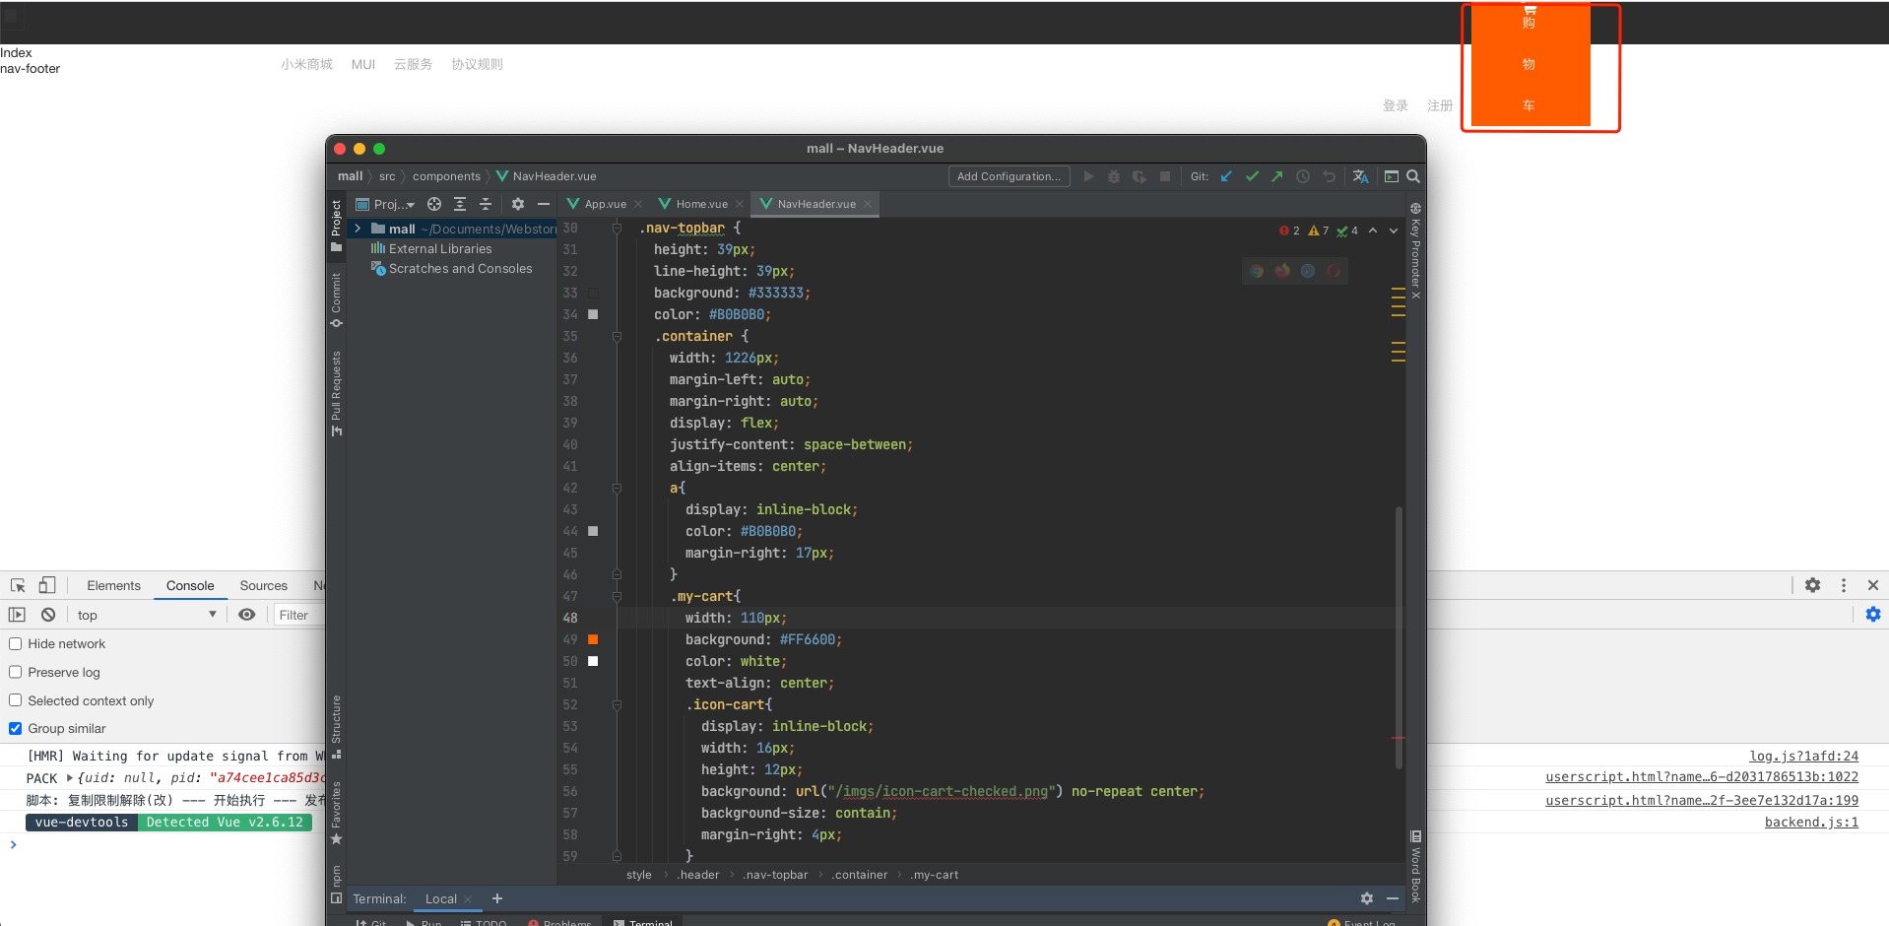Click the 登录 login link
This screenshot has width=1889, height=926.
pyautogui.click(x=1396, y=105)
